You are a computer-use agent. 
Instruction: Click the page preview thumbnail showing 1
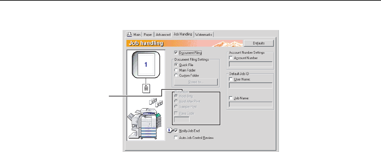click(x=146, y=65)
